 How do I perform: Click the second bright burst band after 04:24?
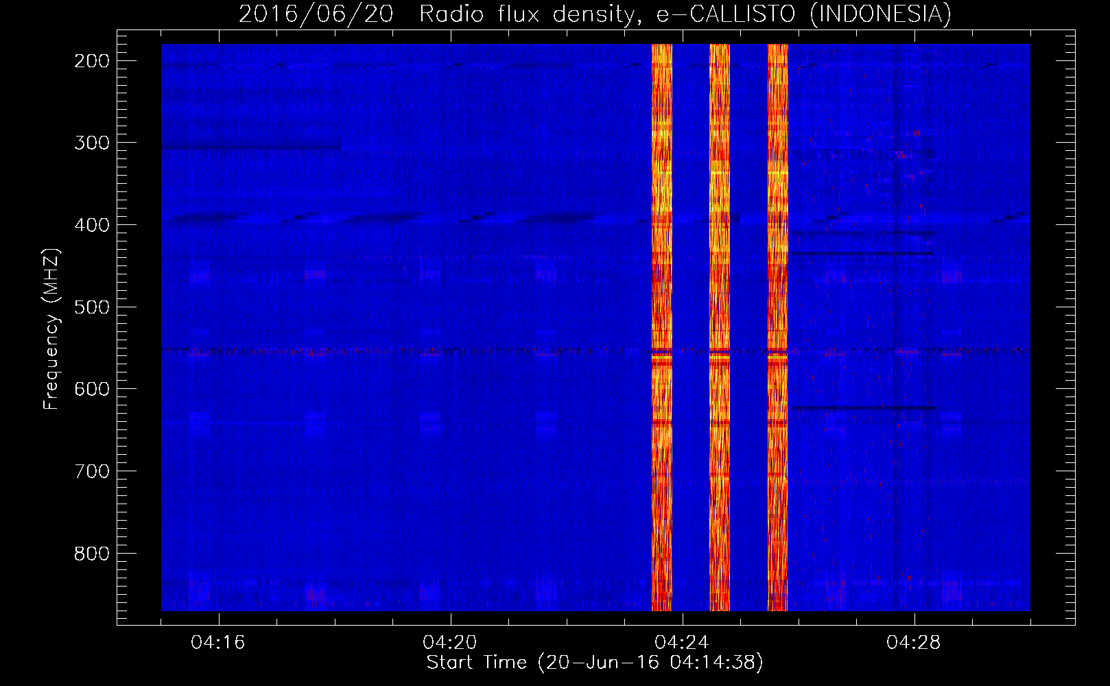720,327
